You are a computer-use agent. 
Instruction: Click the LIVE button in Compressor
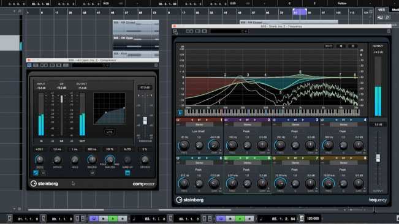click(x=110, y=132)
